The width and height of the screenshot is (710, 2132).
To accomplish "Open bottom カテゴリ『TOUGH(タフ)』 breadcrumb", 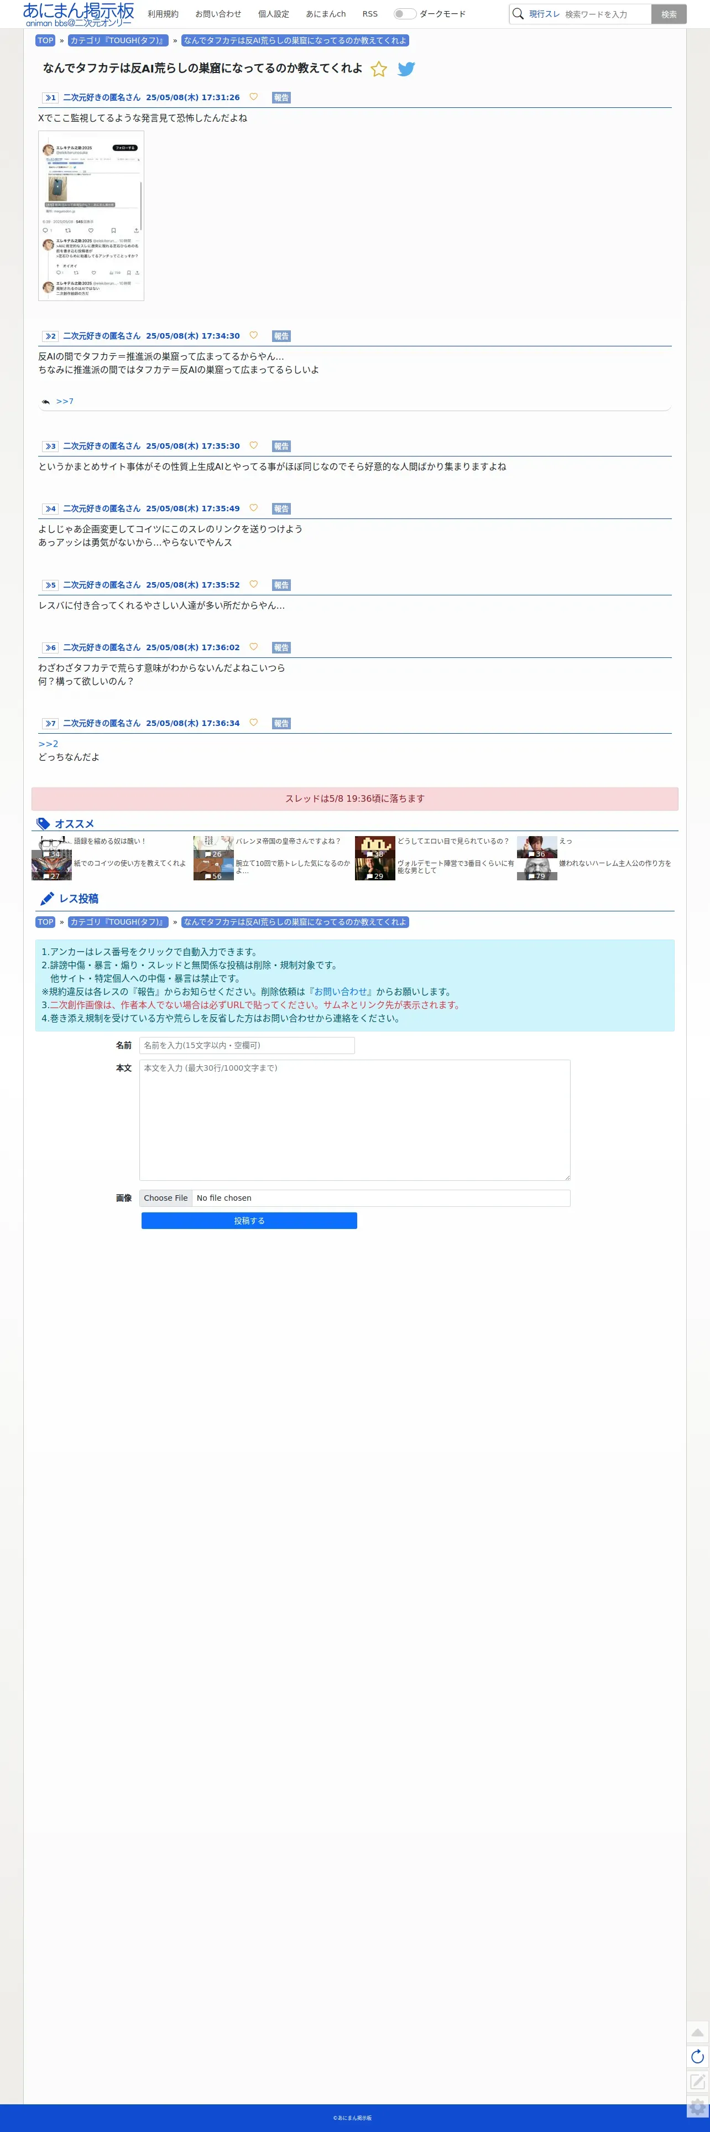I will (x=118, y=922).
